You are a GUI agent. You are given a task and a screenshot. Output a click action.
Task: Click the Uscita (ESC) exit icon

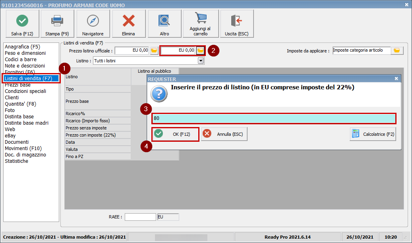[236, 21]
